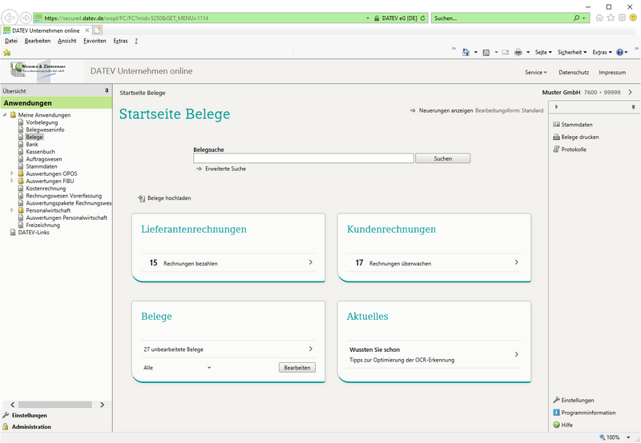Viewport: 641px width, 443px height.
Task: Expand Personalwirtschaft folder
Action: click(12, 210)
